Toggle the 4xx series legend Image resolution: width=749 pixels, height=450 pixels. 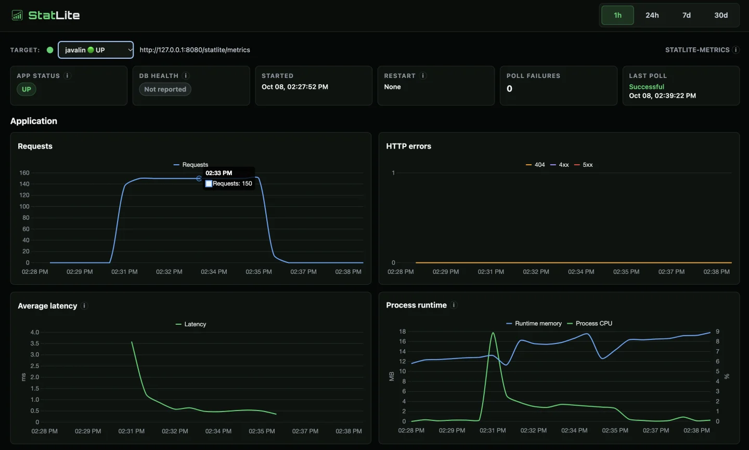pyautogui.click(x=560, y=165)
